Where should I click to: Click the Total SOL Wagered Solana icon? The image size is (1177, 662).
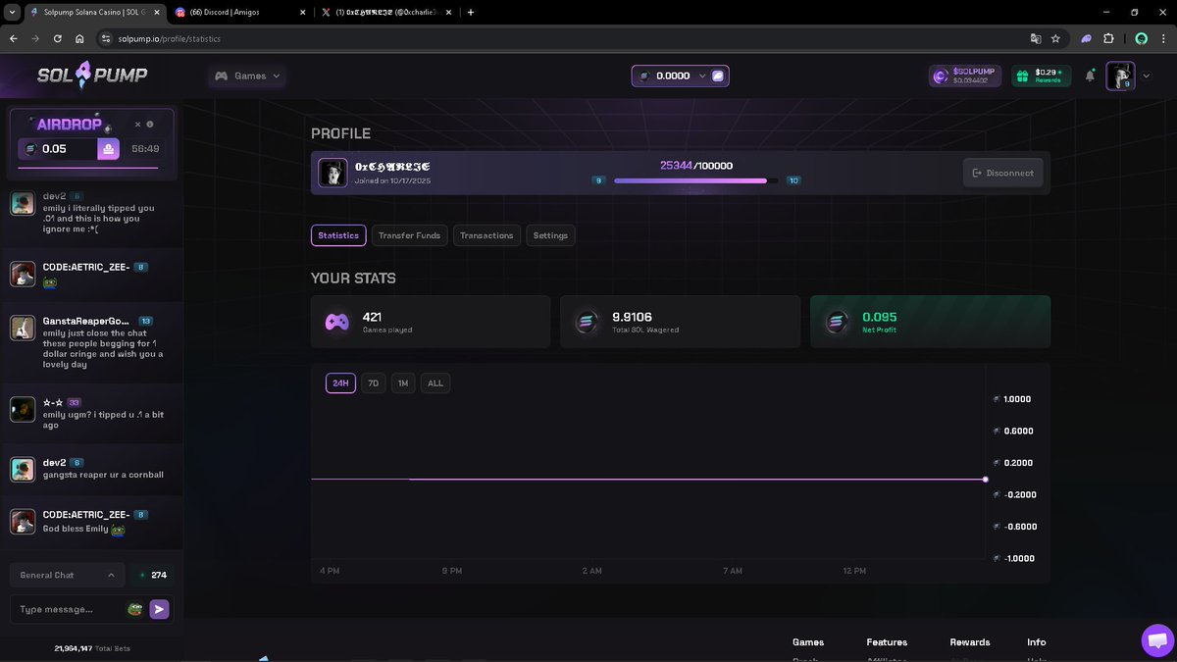587,322
